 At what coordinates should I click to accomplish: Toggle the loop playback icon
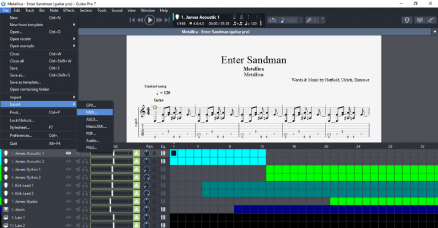pos(273,20)
